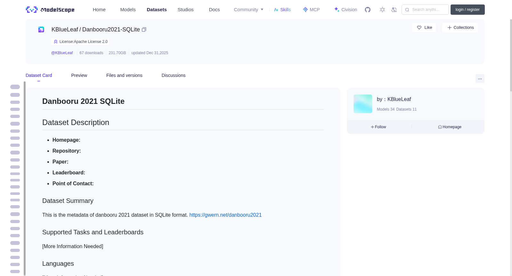This screenshot has height=276, width=512.
Task: Go to the Home page
Action: (99, 10)
